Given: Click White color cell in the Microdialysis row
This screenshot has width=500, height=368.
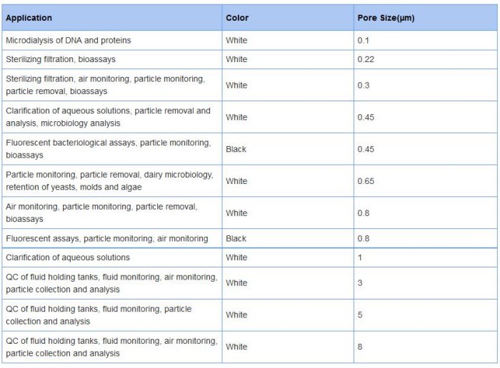Looking at the screenshot, I should click(236, 41).
